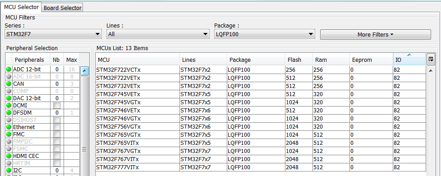Open the Package LQFP100 dropdown
The height and width of the screenshot is (176, 441).
pyautogui.click(x=264, y=34)
